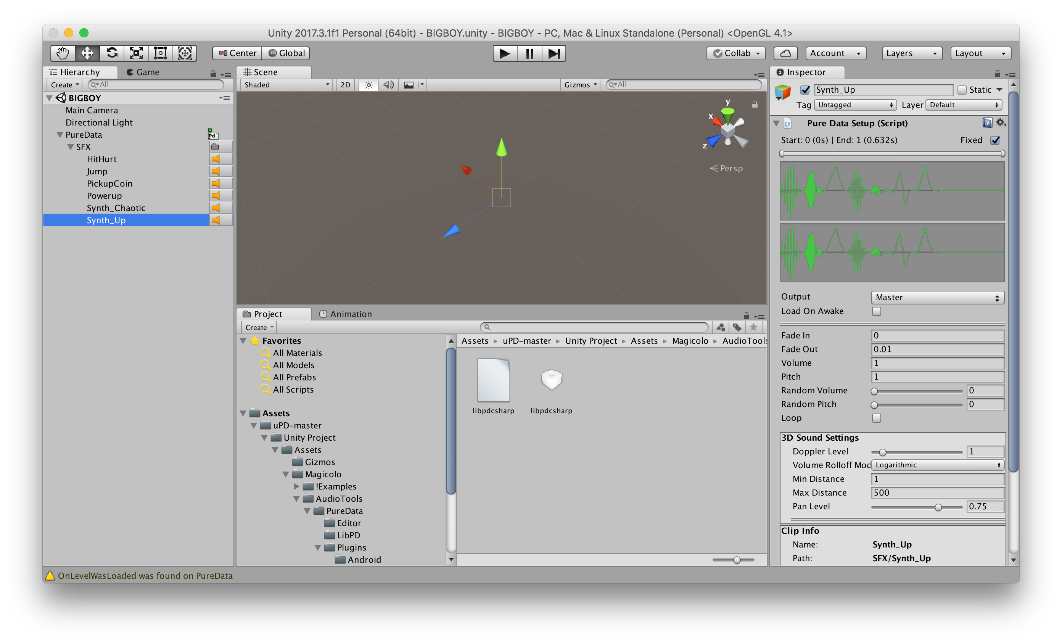This screenshot has height=644, width=1062.
Task: Toggle scene effects image icon
Action: click(x=409, y=85)
